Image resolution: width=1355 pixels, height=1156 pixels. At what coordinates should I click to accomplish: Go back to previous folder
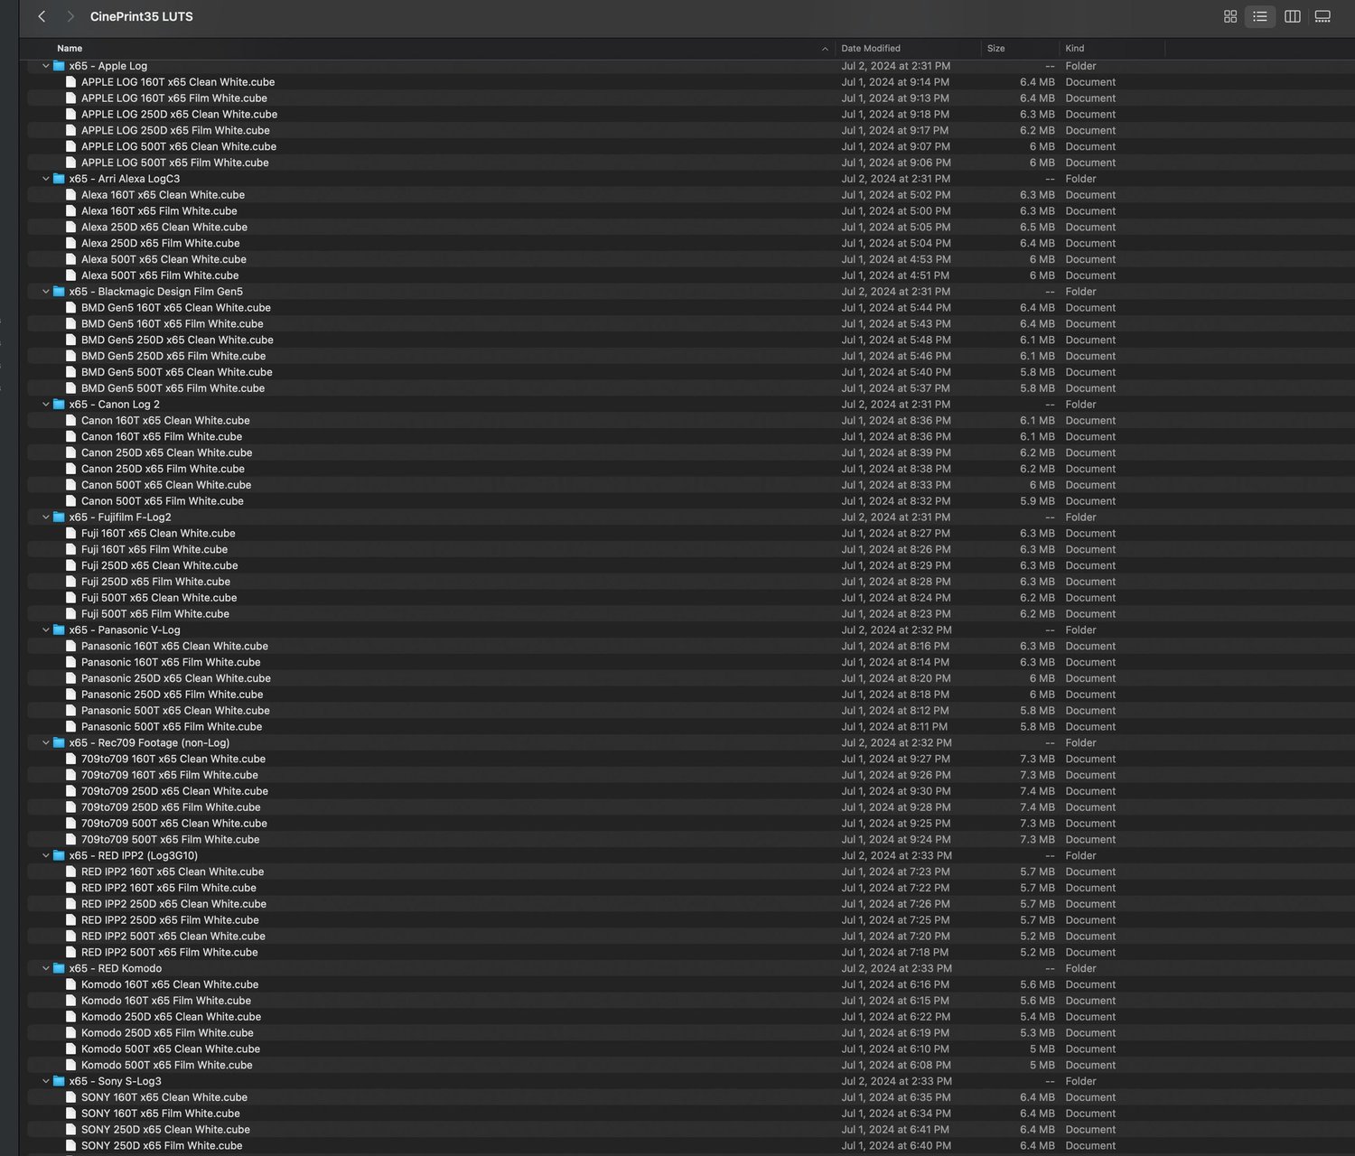click(x=42, y=16)
